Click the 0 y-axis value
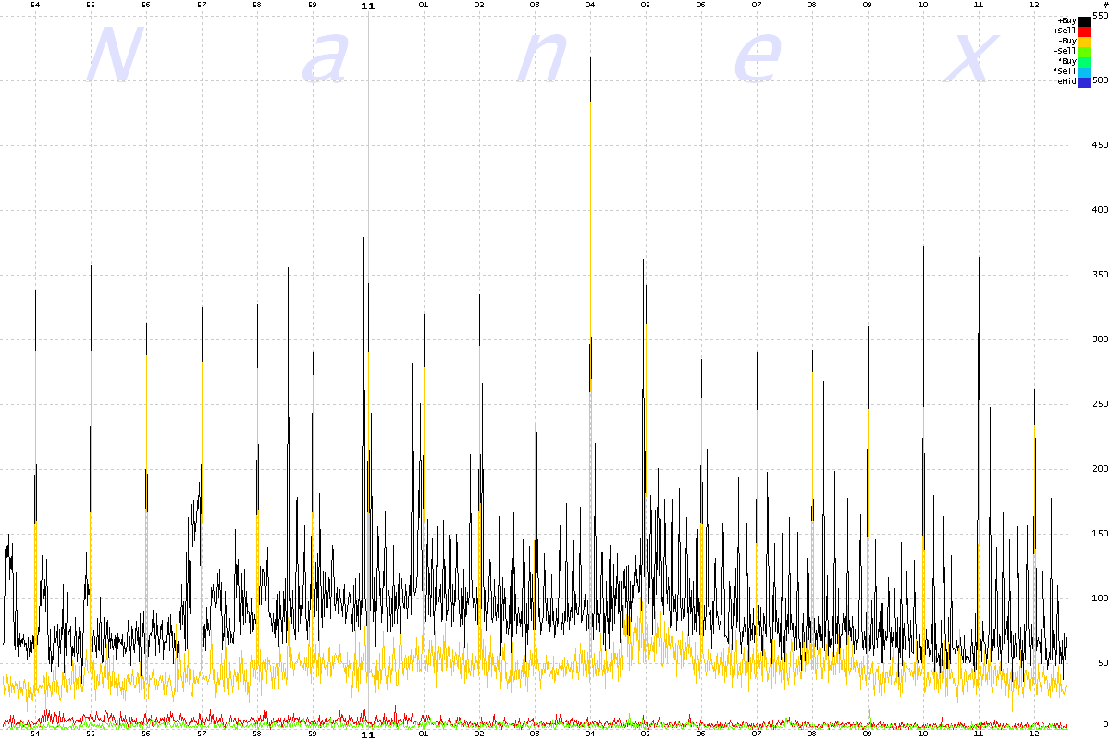The width and height of the screenshot is (1110, 740). point(1104,724)
